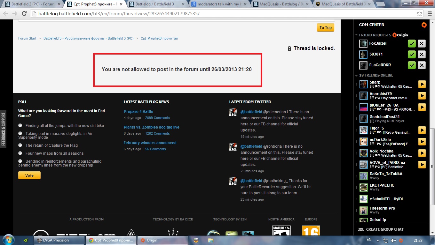Open options handle next to DaKoTa_TaToNkA

point(357,176)
